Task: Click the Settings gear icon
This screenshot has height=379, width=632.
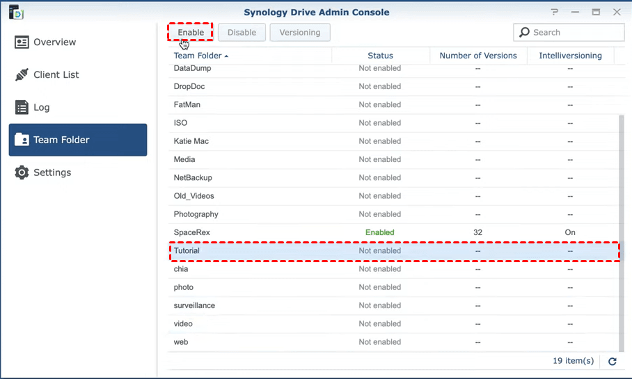Action: pyautogui.click(x=22, y=172)
